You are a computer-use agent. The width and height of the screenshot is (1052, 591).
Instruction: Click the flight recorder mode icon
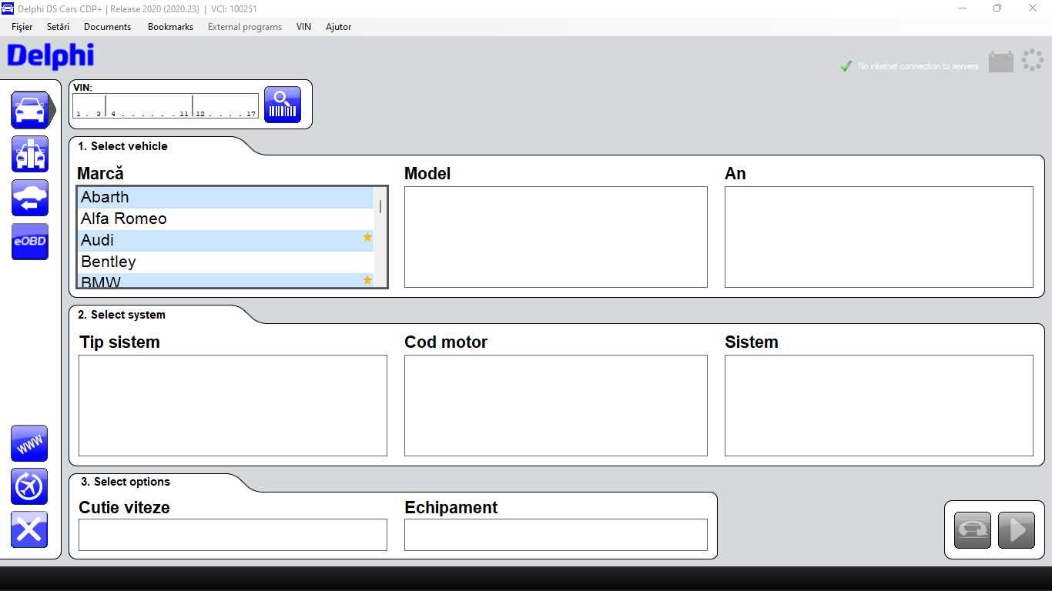coord(29,487)
